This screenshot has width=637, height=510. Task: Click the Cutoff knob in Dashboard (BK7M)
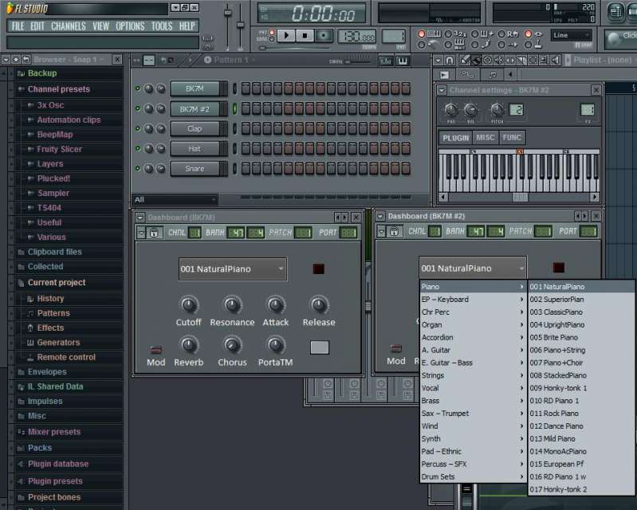(x=188, y=304)
